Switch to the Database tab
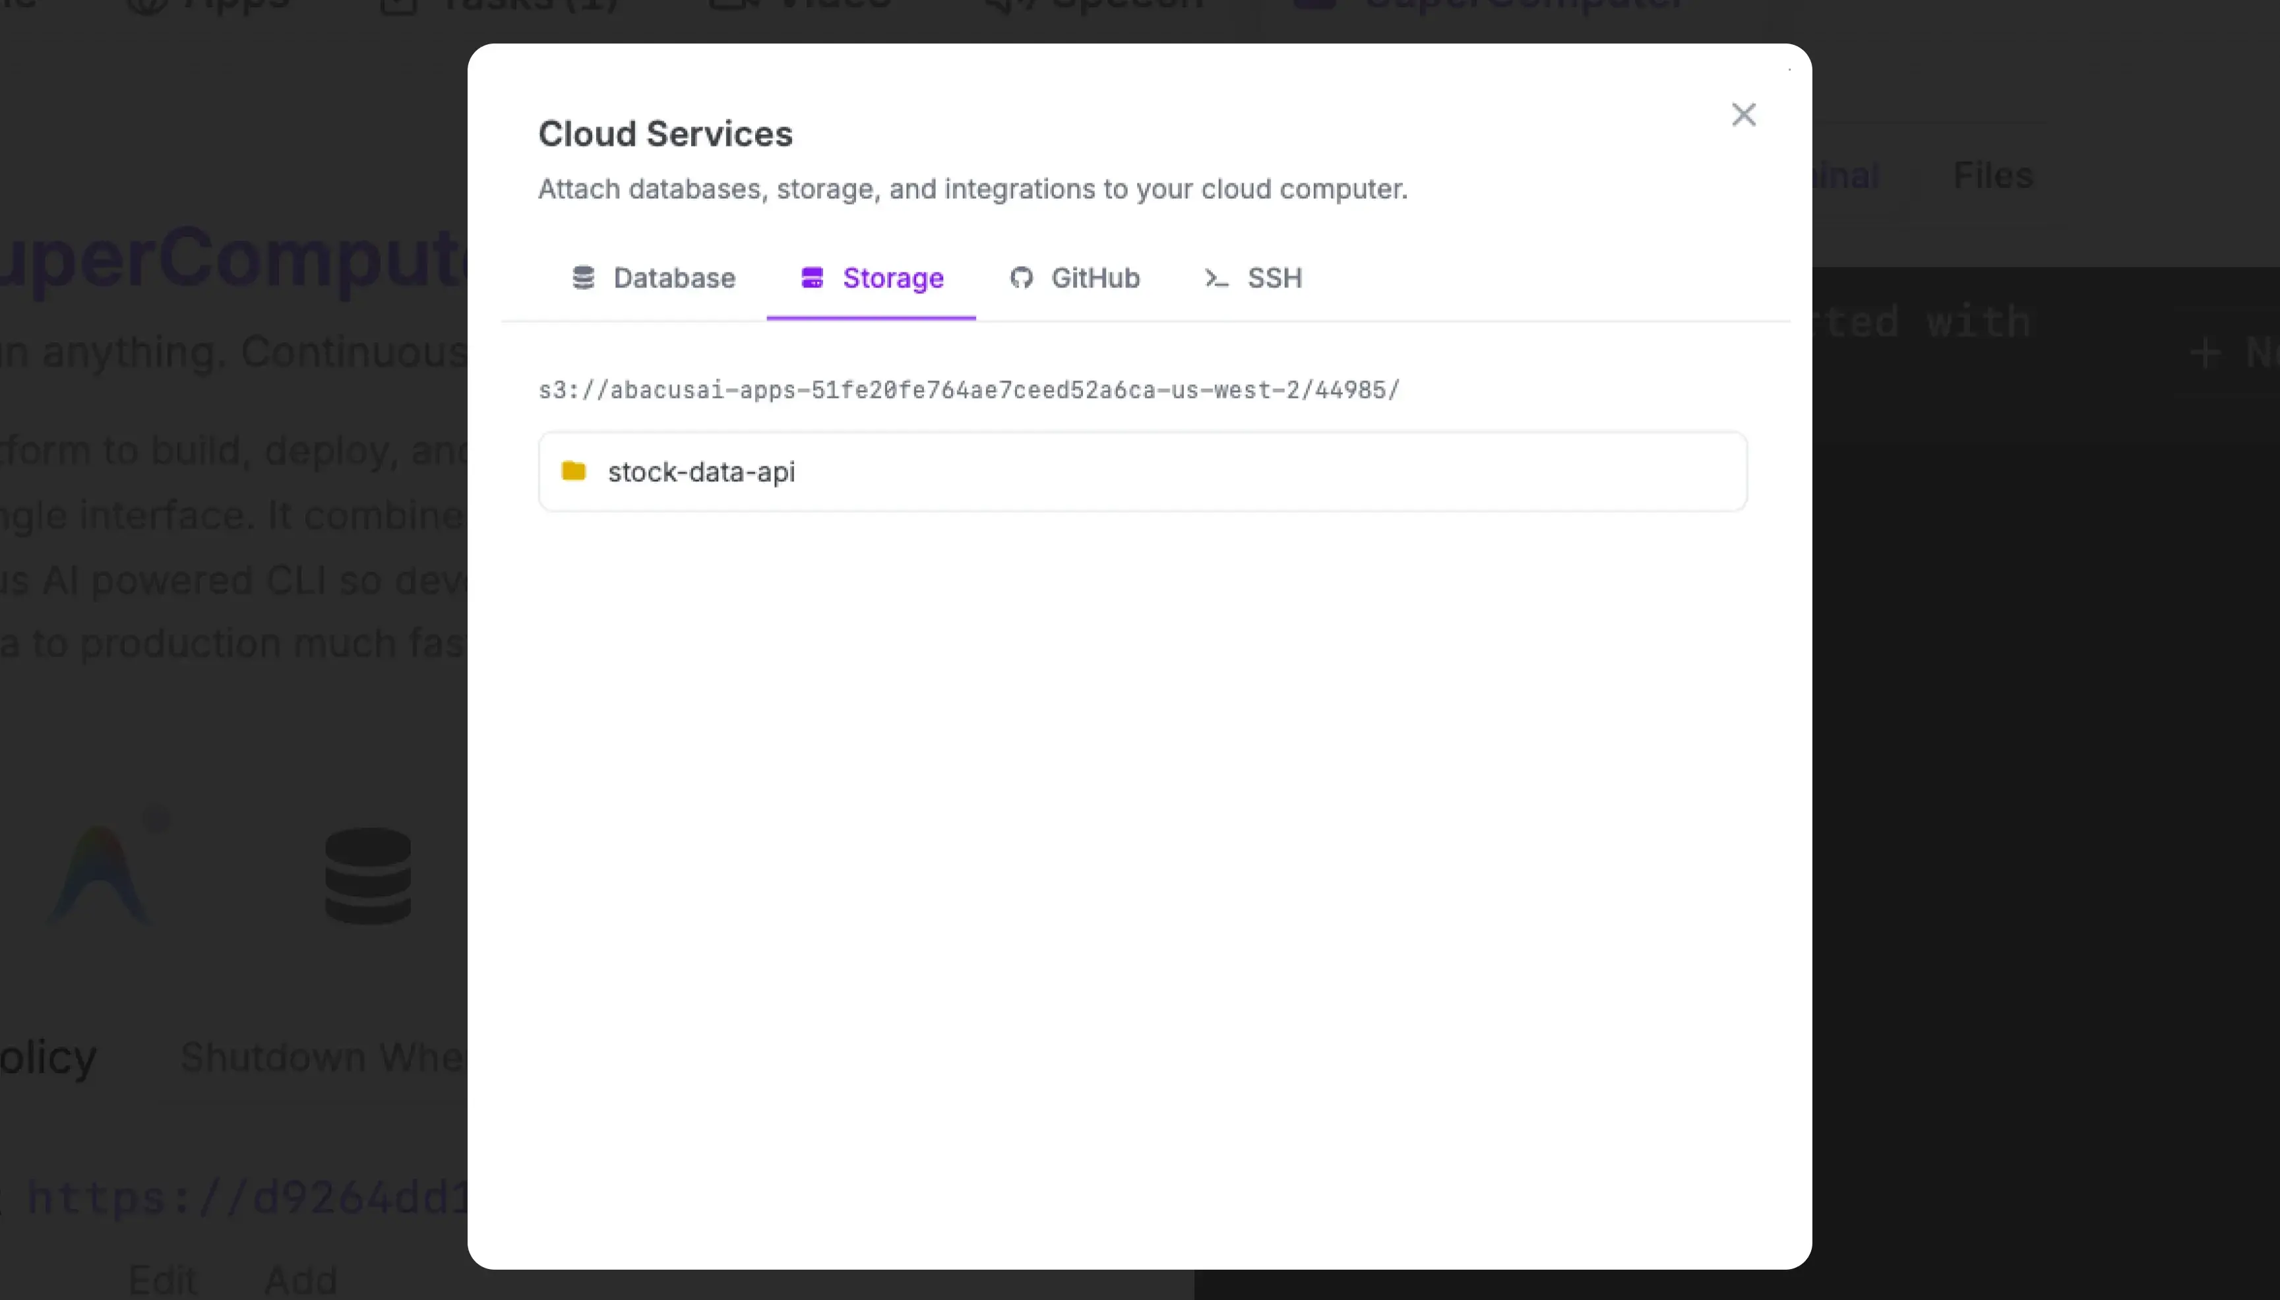 tap(652, 278)
